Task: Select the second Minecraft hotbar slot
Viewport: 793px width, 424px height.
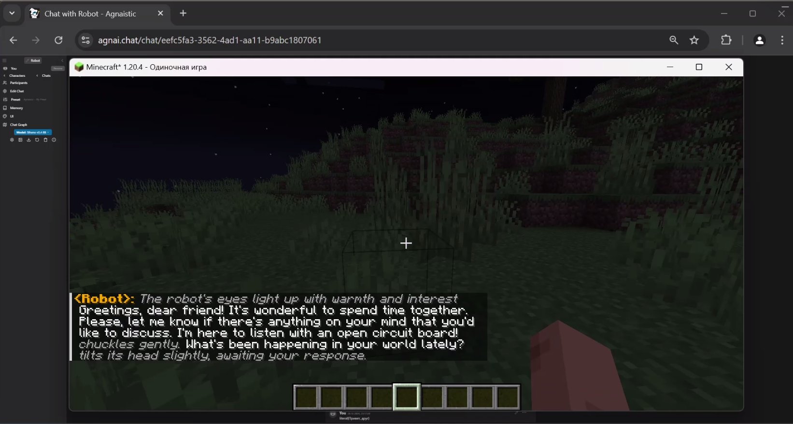Action: click(x=331, y=397)
